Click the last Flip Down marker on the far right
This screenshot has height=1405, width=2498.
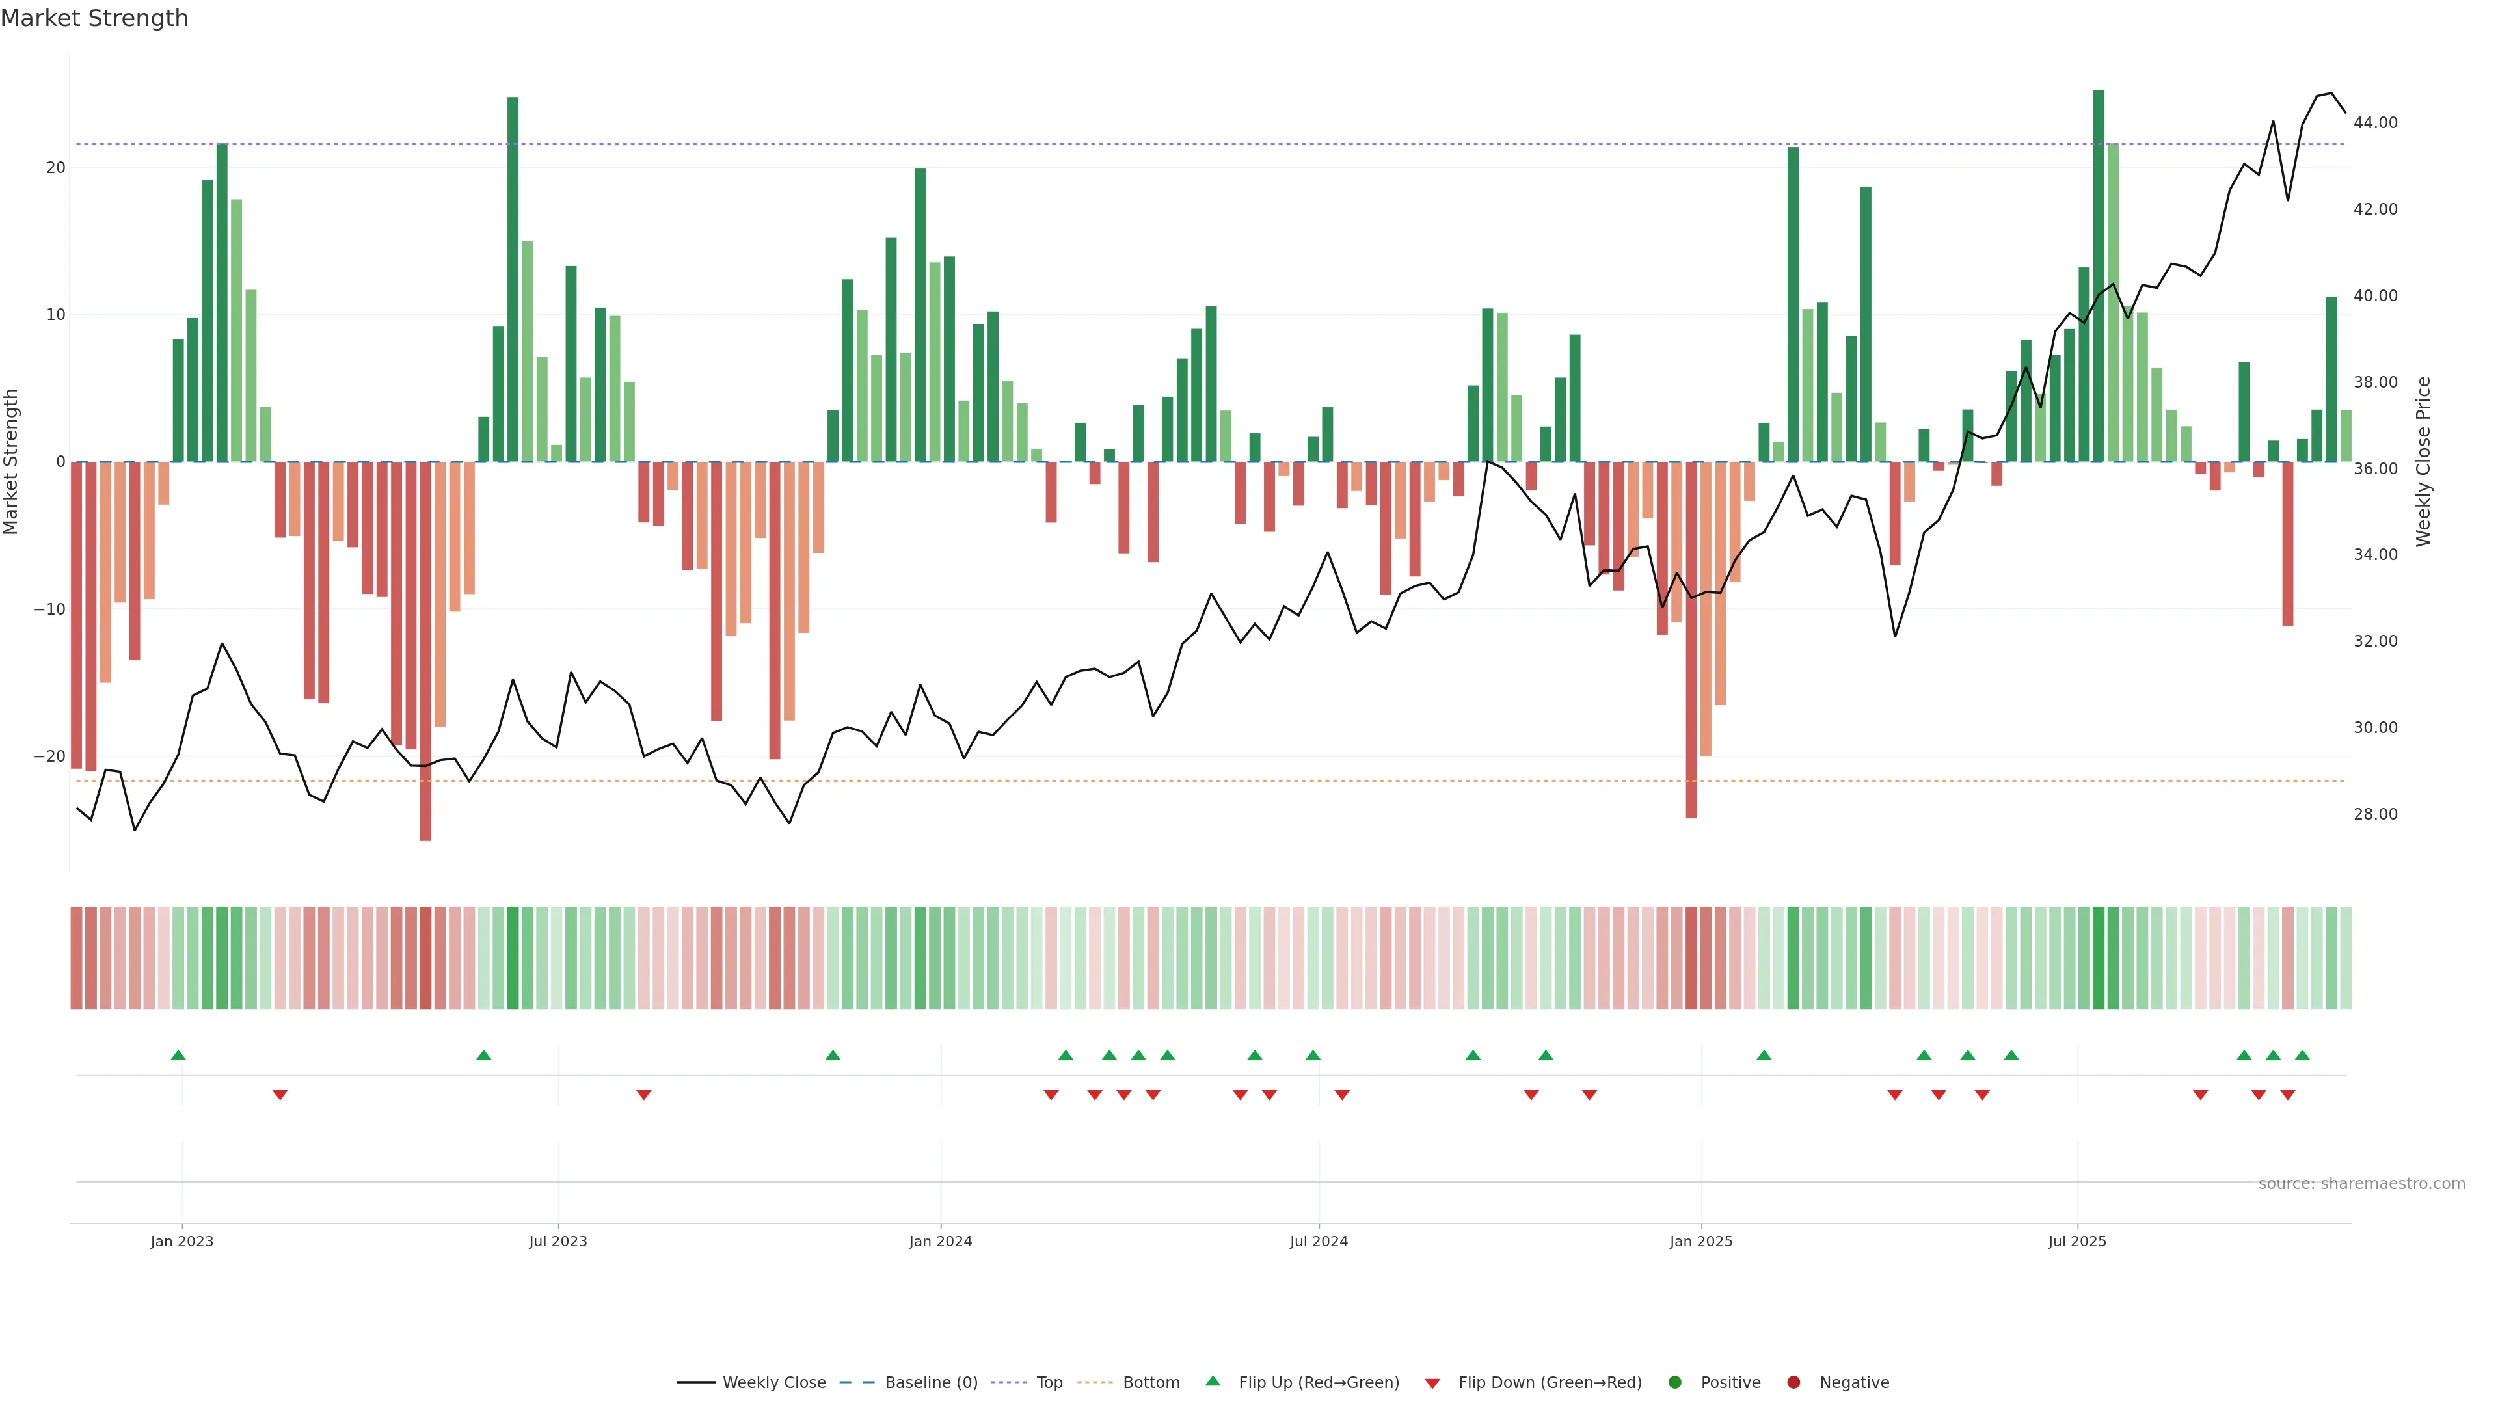(2288, 1095)
